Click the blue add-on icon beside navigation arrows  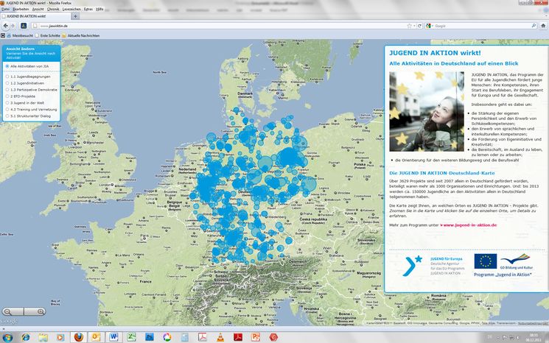click(x=24, y=26)
